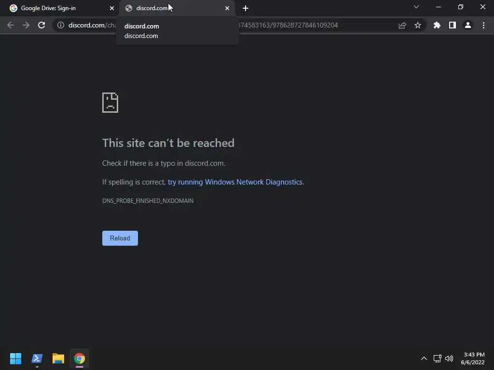Screen dimensions: 494x370
Task: Click "This site can't be reached" heading
Action: coord(168,143)
